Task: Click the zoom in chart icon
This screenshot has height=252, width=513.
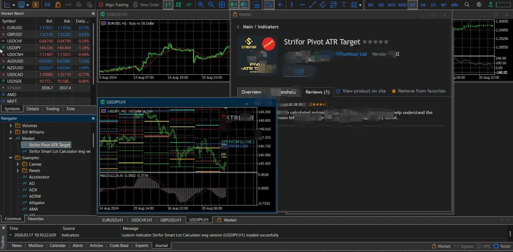Action: pos(201,5)
